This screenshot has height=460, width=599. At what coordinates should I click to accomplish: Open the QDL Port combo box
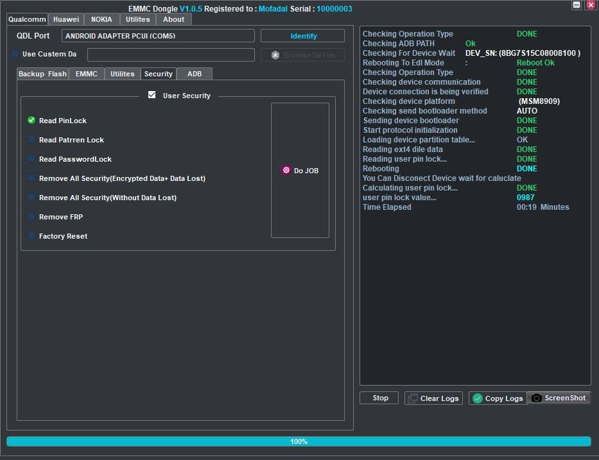click(x=158, y=36)
